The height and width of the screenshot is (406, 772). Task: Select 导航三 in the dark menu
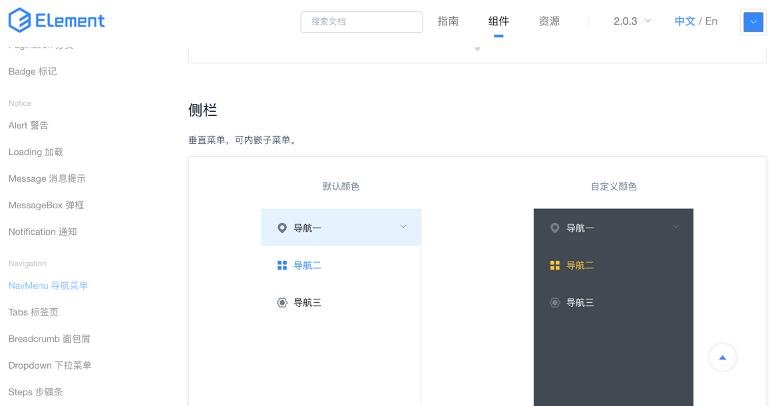580,303
